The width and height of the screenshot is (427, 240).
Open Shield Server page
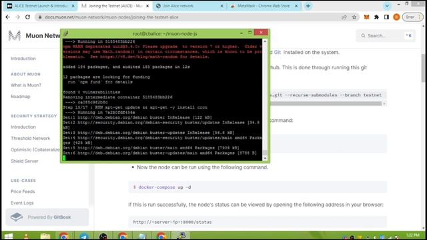tap(25, 161)
